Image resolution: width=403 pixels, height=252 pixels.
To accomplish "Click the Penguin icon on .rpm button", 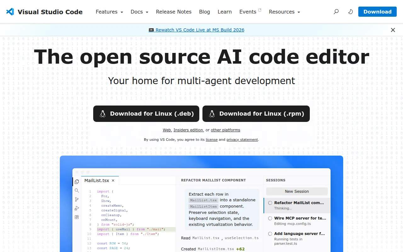I will (x=212, y=114).
